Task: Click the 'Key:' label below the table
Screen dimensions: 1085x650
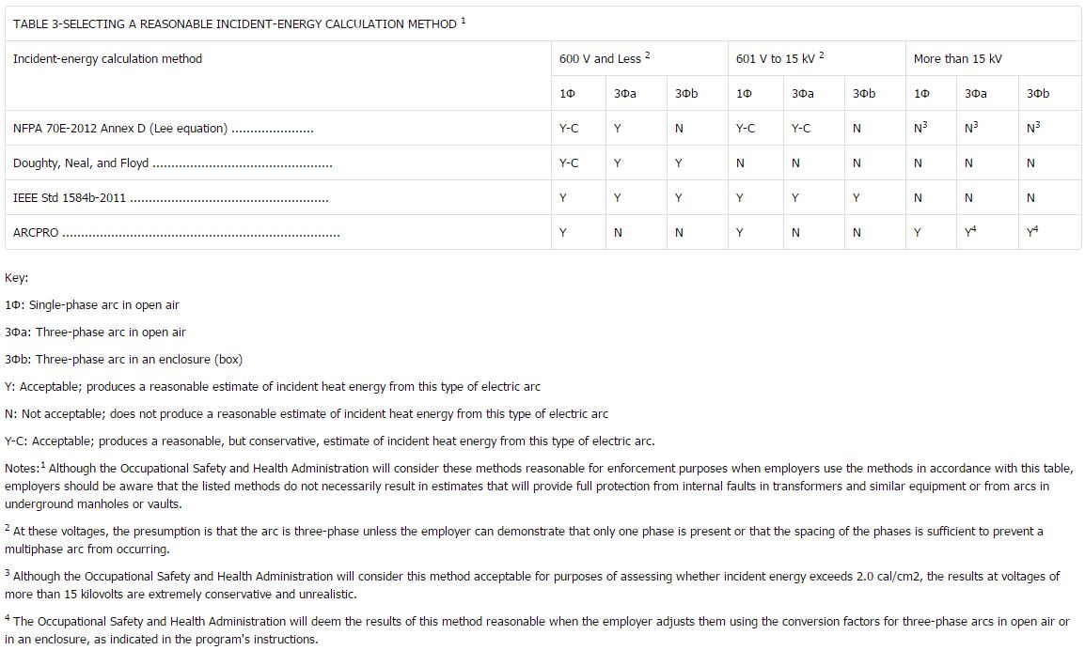Action: point(17,278)
